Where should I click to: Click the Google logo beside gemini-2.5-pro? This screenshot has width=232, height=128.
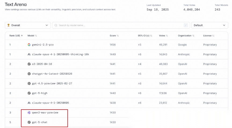click(x=29, y=45)
